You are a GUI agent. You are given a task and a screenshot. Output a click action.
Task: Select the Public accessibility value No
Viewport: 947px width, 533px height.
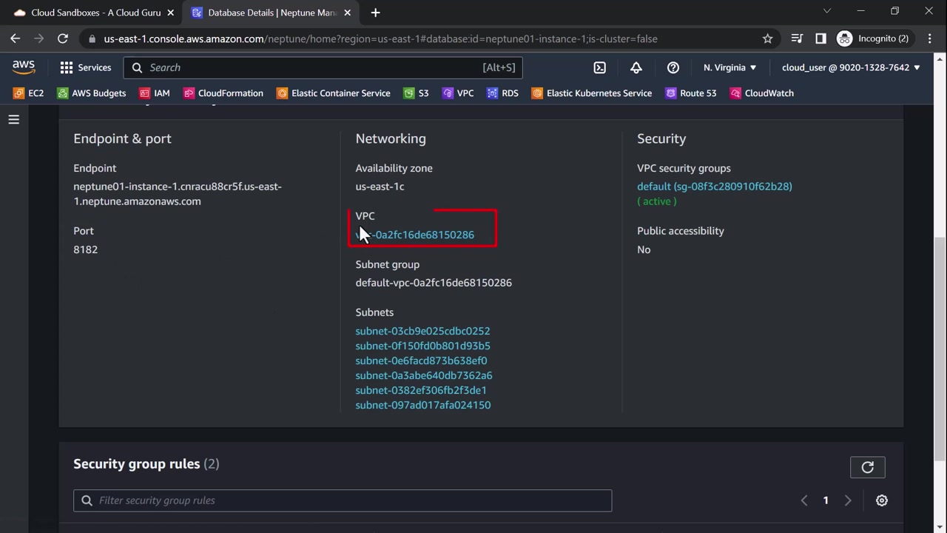tap(644, 249)
